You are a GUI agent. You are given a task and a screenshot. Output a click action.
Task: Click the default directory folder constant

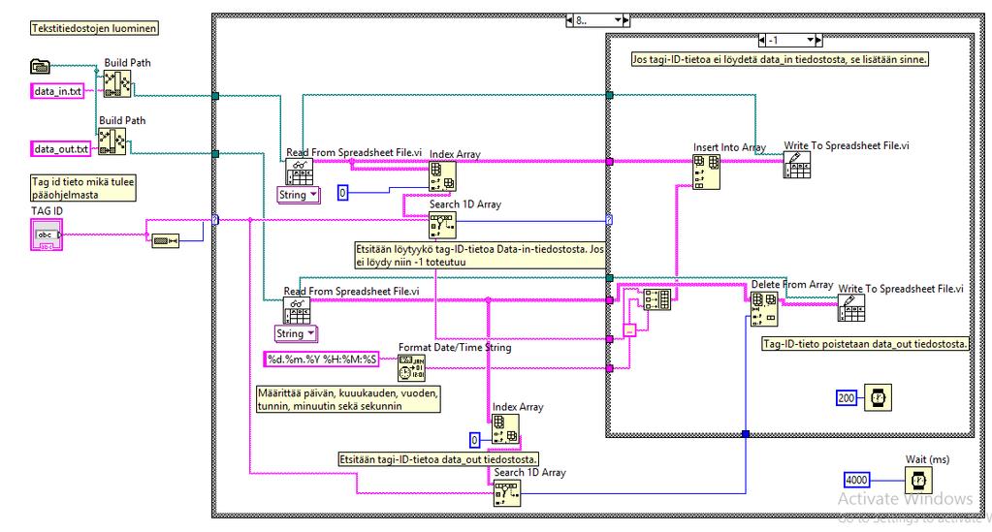[40, 66]
